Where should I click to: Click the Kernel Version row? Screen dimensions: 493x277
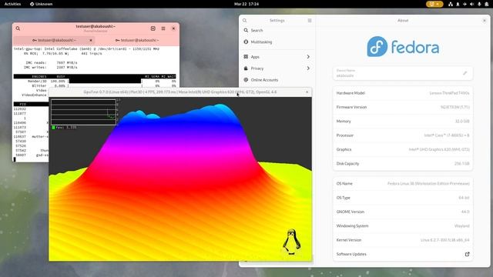[403, 240]
